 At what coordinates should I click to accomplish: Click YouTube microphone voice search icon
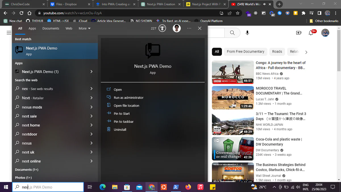[x=247, y=33]
